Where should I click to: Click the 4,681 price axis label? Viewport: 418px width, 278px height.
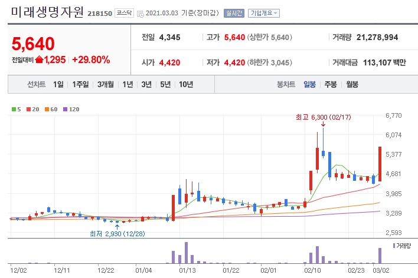[393, 174]
